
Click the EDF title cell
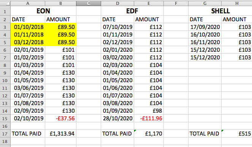pos(132,11)
